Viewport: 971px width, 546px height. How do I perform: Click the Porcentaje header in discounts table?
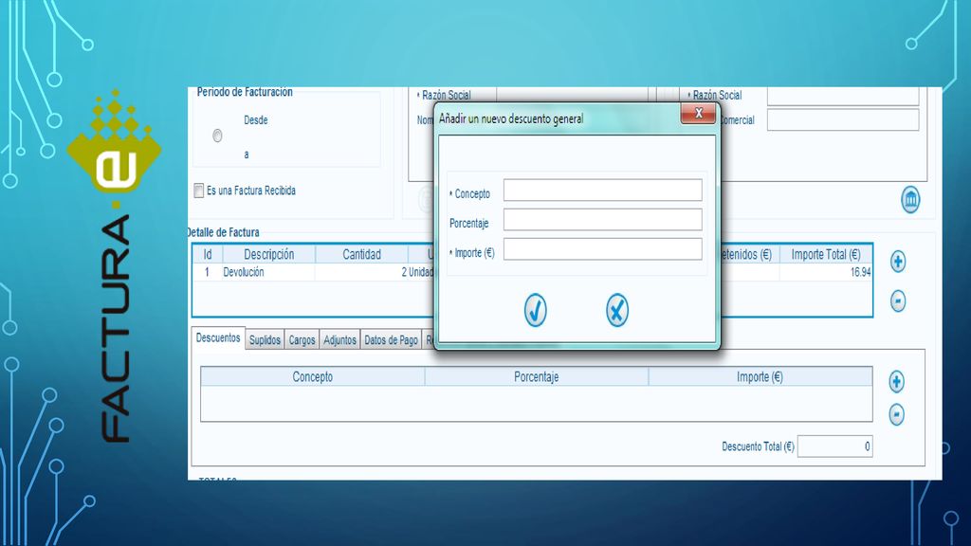[537, 376]
